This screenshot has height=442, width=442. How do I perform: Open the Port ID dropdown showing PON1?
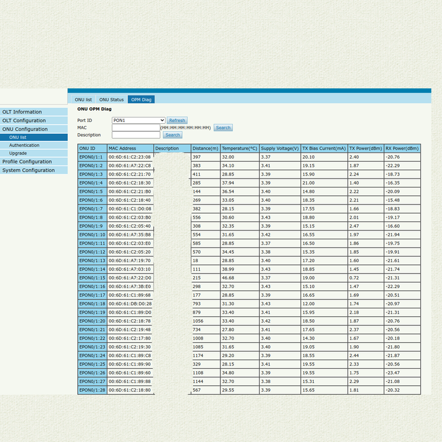pyautogui.click(x=138, y=120)
